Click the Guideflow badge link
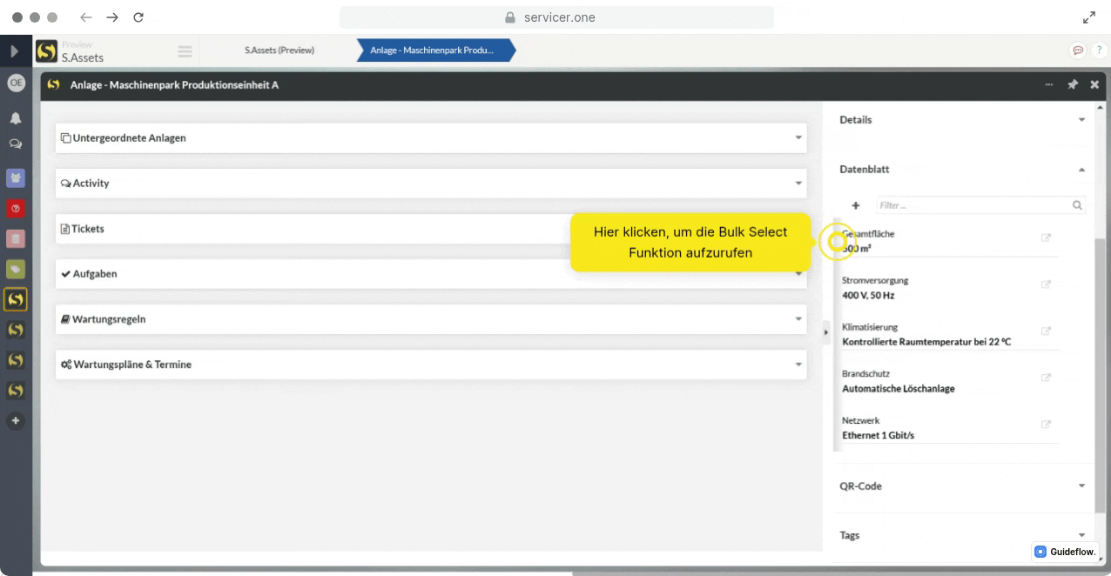Viewport: 1111px width, 576px height. (1065, 552)
